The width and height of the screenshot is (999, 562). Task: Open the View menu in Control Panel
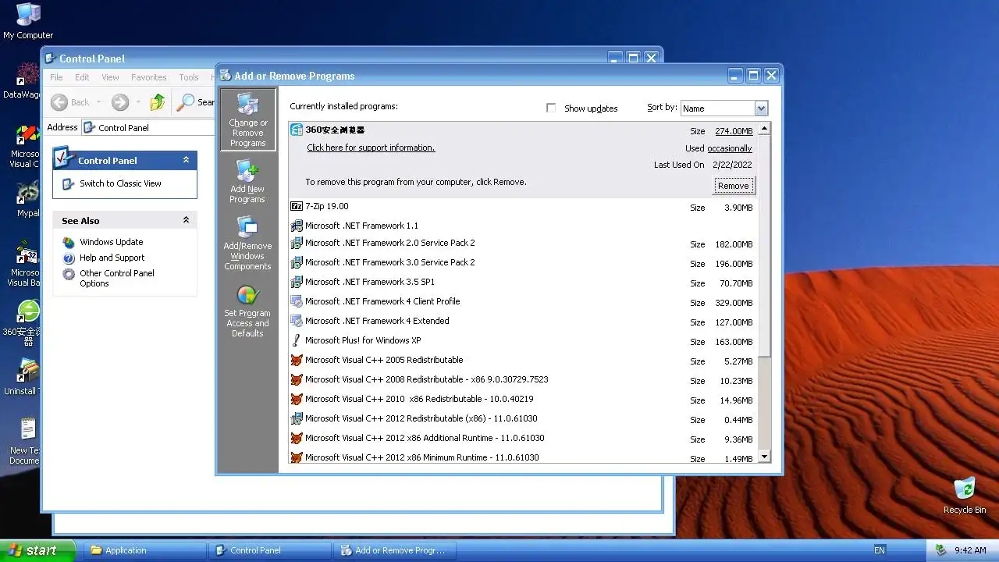(x=110, y=77)
